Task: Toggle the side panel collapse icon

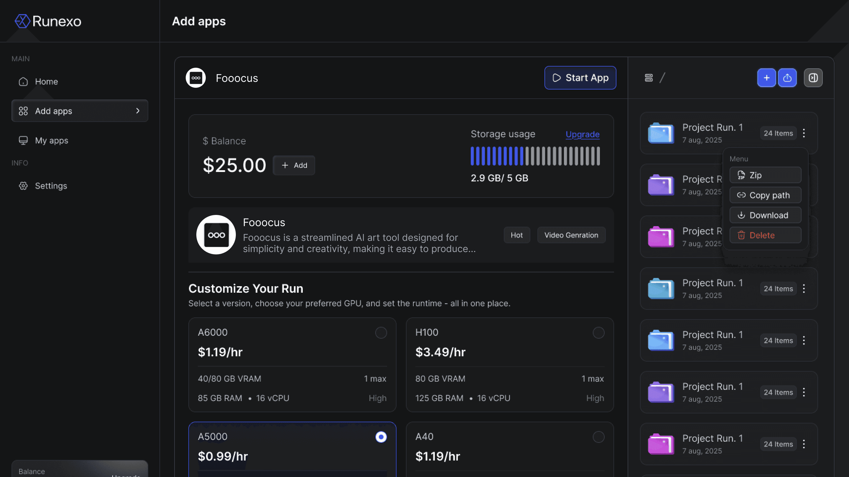Action: point(813,78)
